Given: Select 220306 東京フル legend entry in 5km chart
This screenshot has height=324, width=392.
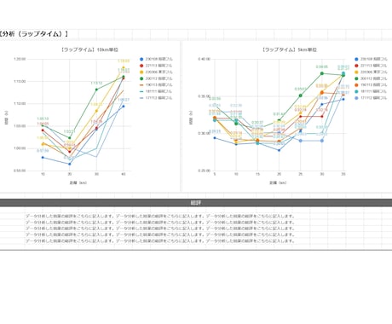Looking at the screenshot, I should click(x=371, y=72).
